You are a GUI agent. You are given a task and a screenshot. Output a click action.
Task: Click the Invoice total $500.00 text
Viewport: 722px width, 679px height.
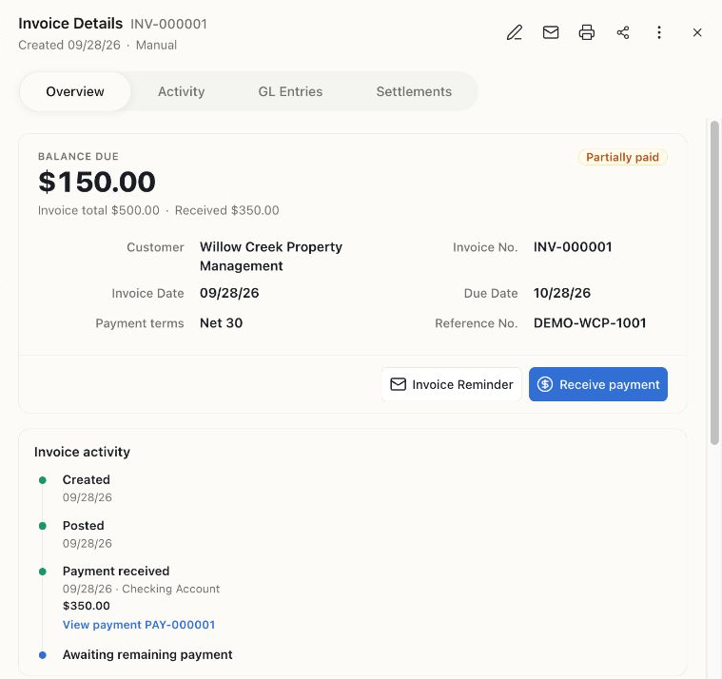click(99, 210)
